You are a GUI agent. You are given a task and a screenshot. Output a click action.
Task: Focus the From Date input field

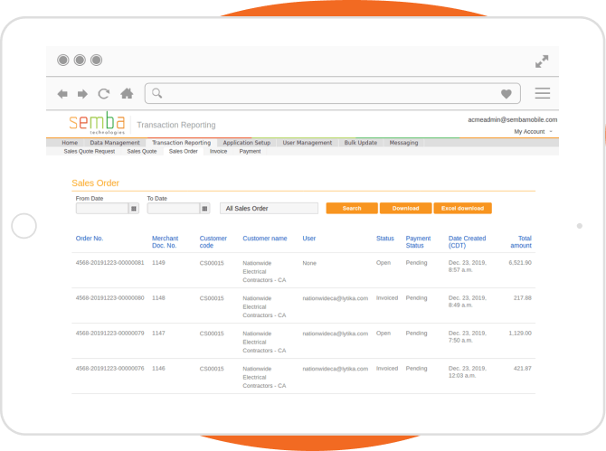point(102,209)
